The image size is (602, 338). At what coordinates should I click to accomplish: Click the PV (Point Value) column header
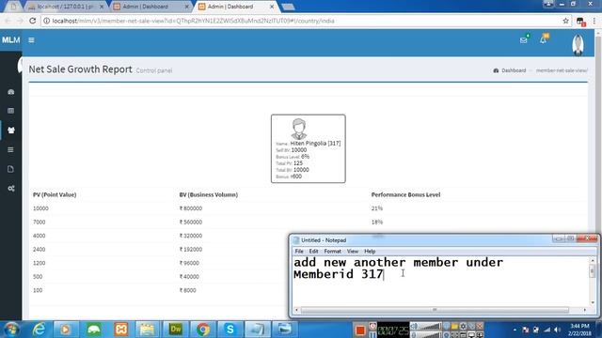55,194
